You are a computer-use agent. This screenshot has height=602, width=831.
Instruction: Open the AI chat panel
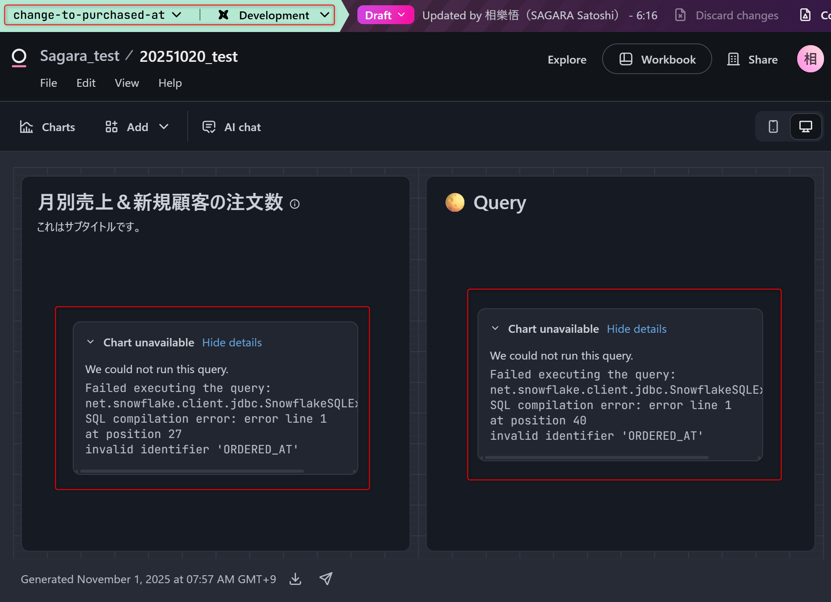232,127
